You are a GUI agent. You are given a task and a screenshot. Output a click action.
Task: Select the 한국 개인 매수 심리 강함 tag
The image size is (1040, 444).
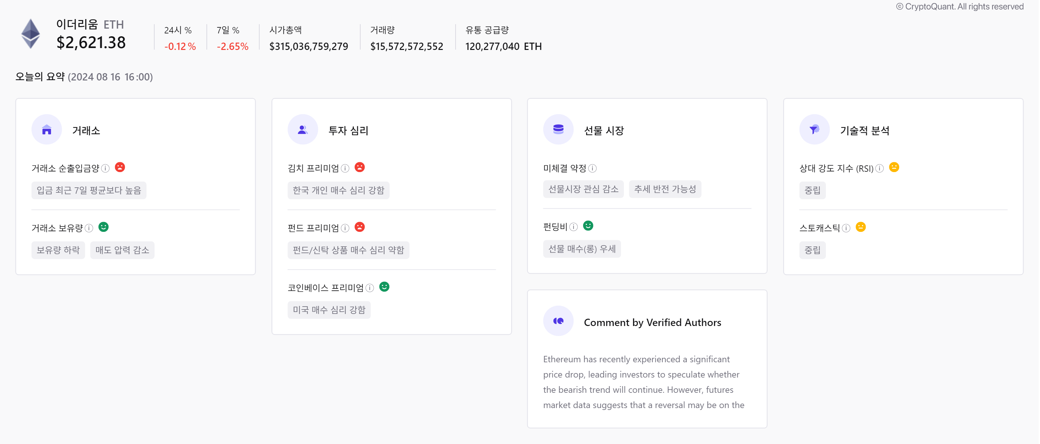coord(339,190)
